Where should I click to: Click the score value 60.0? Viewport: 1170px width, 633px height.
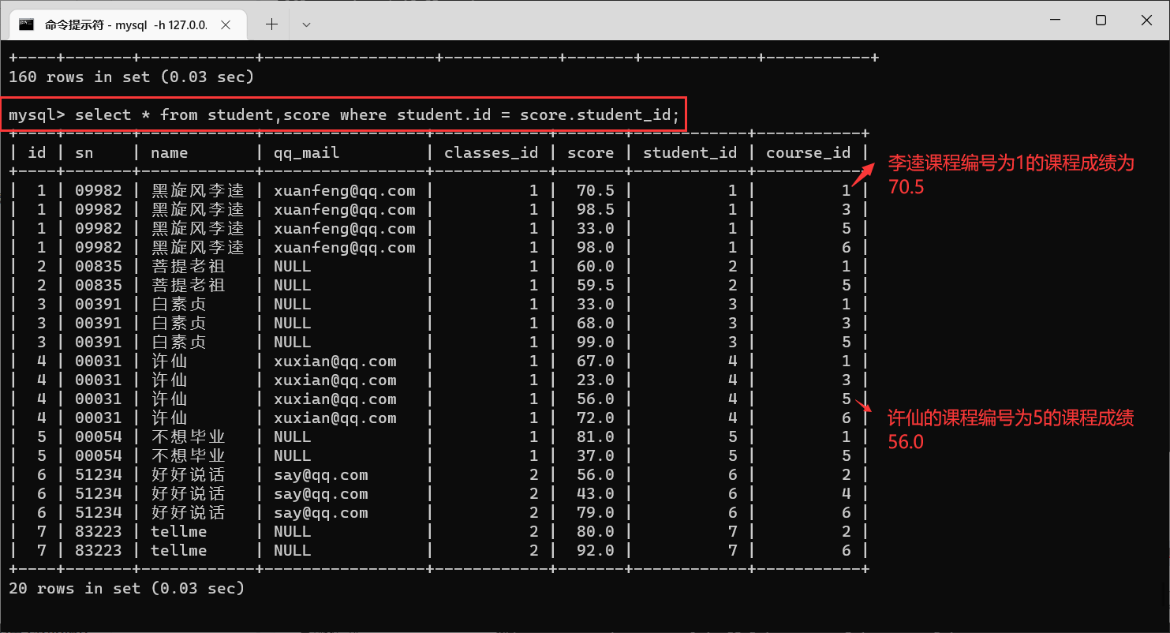(596, 266)
